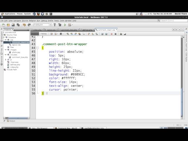Screen dimensions: 188x141
Task: Click the Previous Bookmark editor icon
Action: tap(89, 34)
